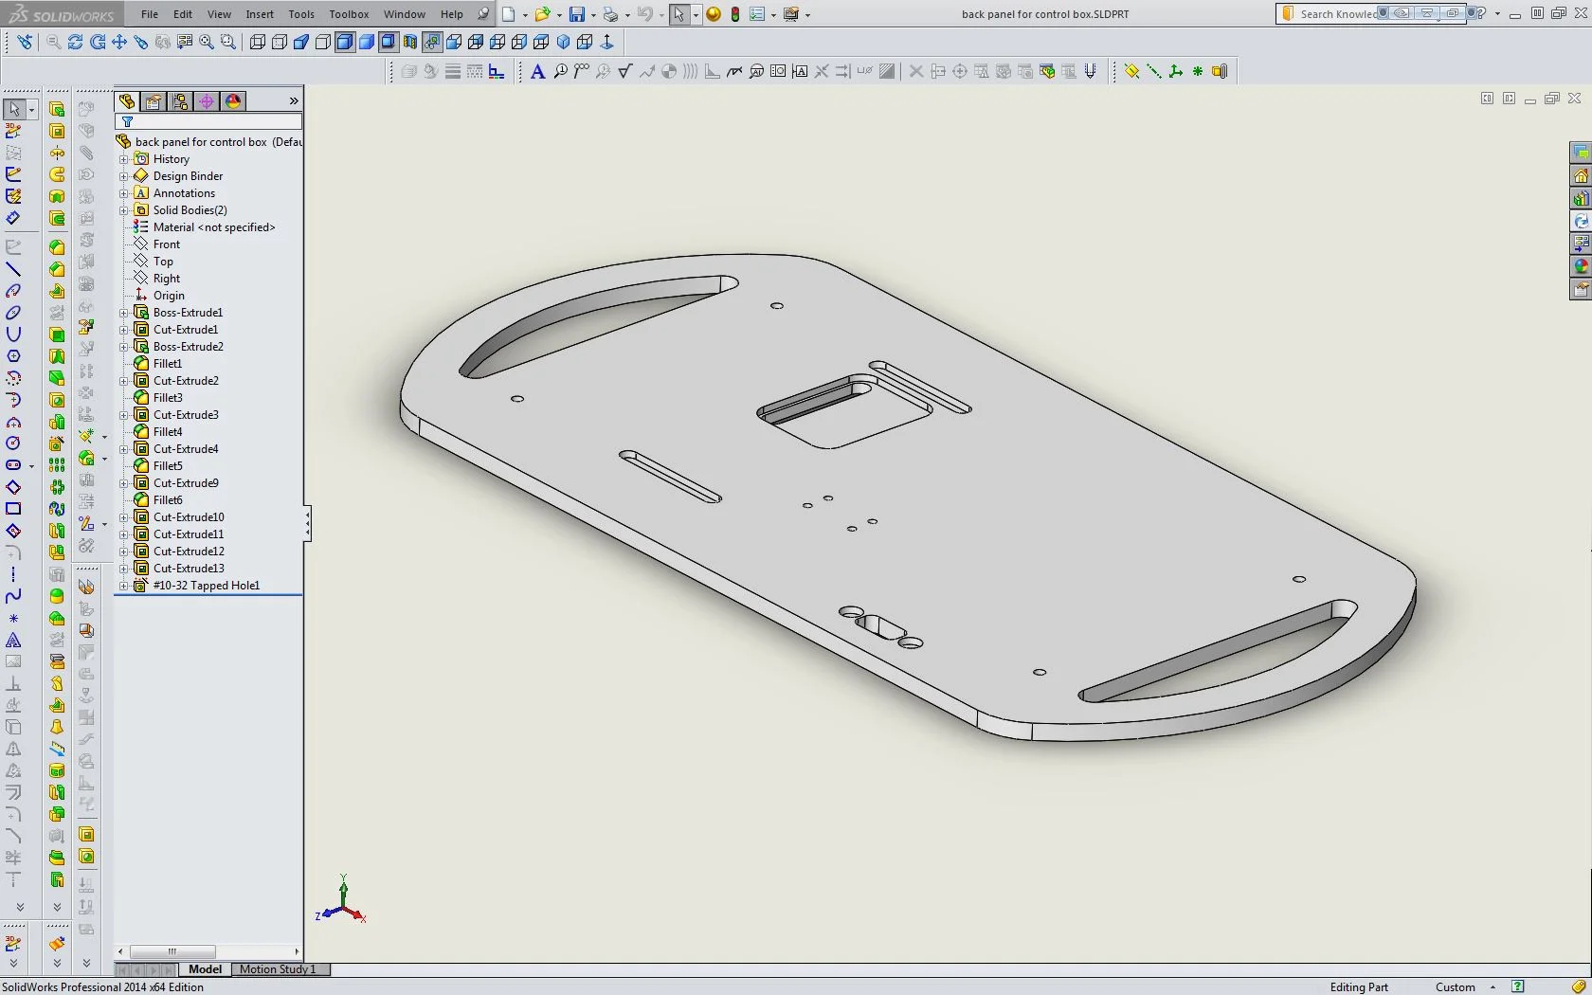Screen dimensions: 1592x995
Task: Expand the History folder
Action: point(124,158)
